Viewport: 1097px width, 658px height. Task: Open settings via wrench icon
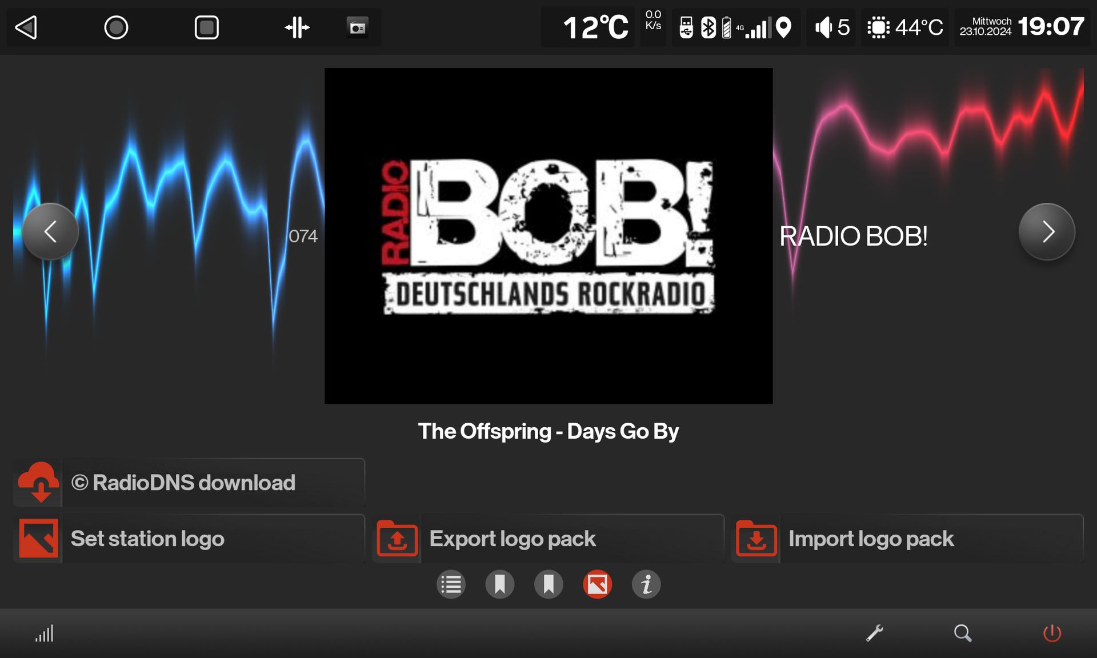pyautogui.click(x=874, y=633)
